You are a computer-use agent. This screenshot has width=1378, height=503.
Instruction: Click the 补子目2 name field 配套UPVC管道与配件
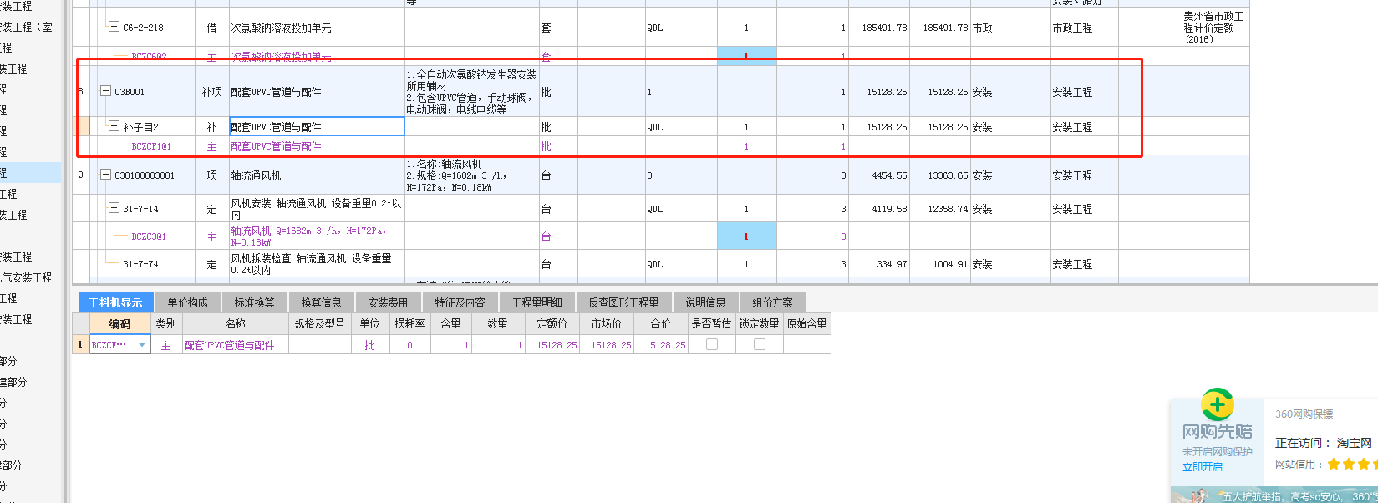tap(317, 126)
